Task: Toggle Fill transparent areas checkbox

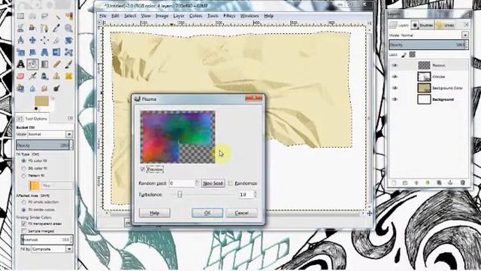Action: pyautogui.click(x=24, y=224)
